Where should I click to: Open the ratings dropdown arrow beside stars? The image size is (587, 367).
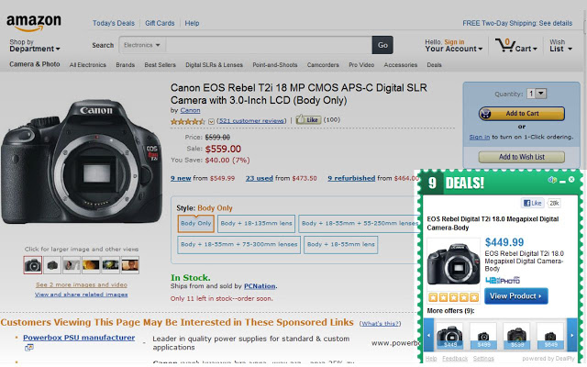click(211, 121)
